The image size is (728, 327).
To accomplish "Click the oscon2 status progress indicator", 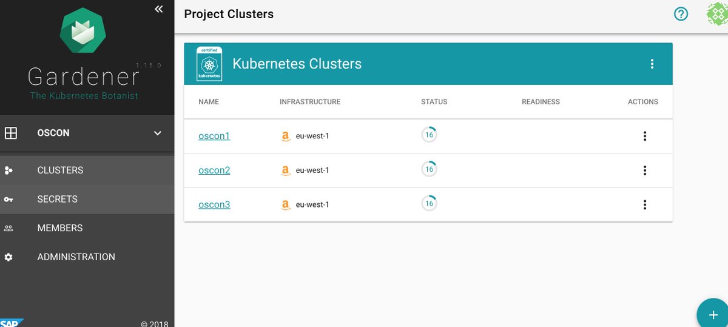I will (429, 169).
